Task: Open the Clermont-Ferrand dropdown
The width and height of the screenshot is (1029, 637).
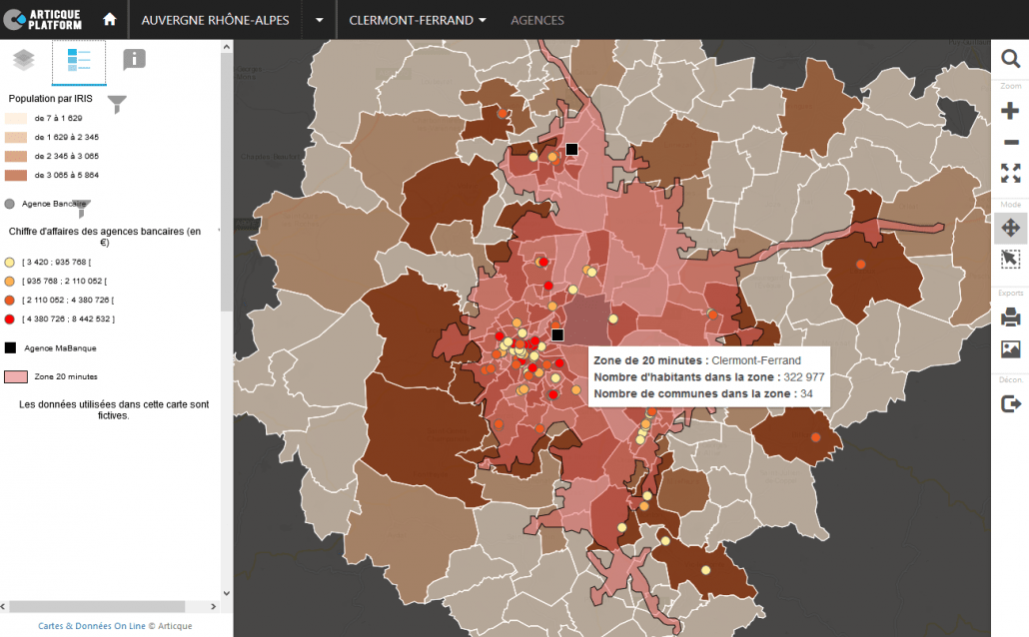Action: point(418,20)
